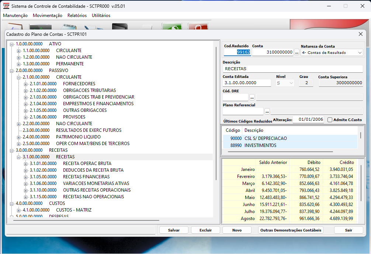The width and height of the screenshot is (371, 254).
Task: Expand the 2.1.06.00.0000 PROVISOES node
Action: 25,117
